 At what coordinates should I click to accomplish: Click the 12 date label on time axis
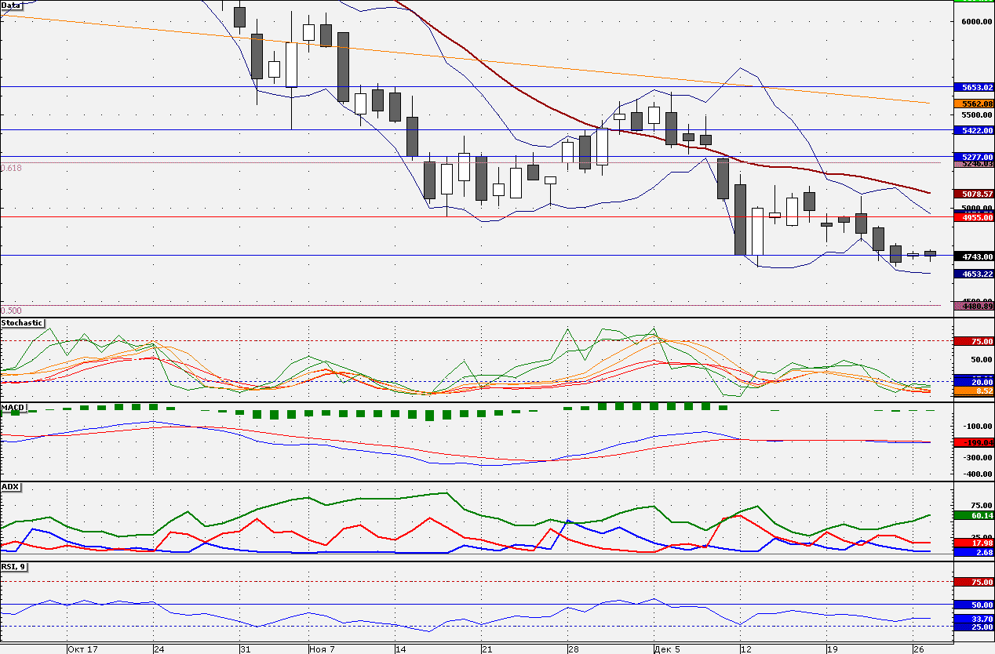pyautogui.click(x=745, y=649)
